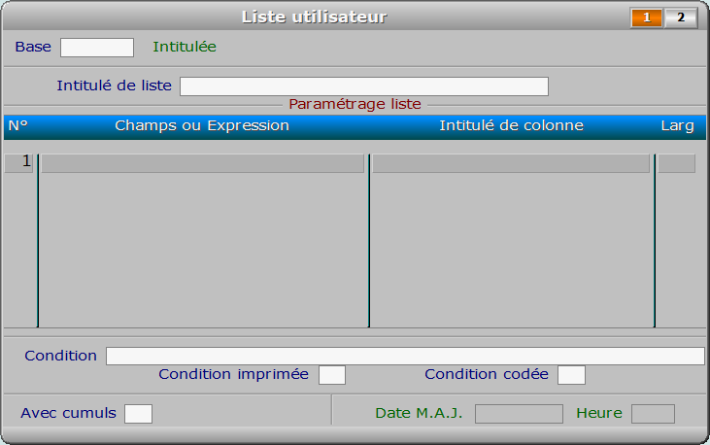Click the Heure field
710x445 pixels.
click(653, 414)
